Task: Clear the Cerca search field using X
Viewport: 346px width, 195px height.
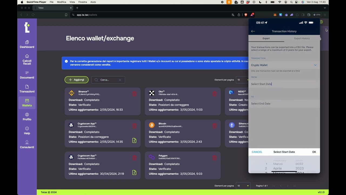Action: (x=120, y=80)
